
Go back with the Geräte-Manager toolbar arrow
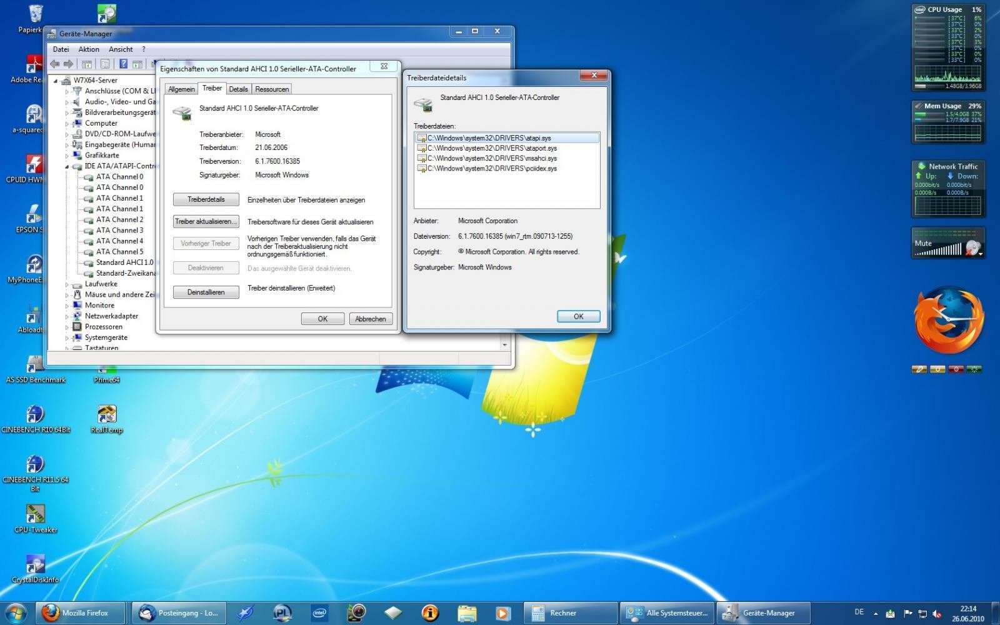(x=55, y=64)
